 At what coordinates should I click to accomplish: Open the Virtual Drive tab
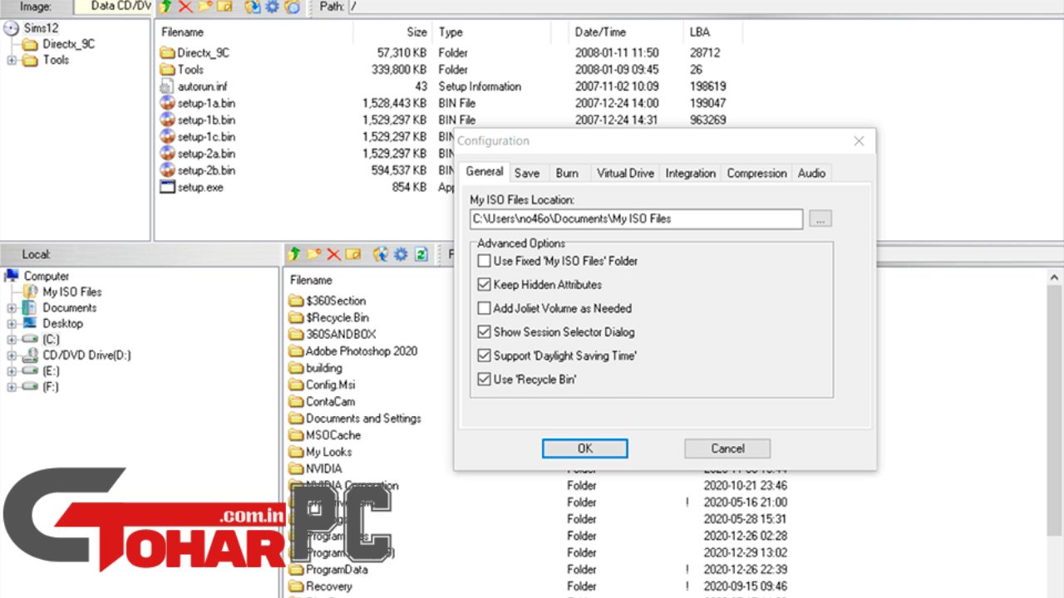(625, 173)
